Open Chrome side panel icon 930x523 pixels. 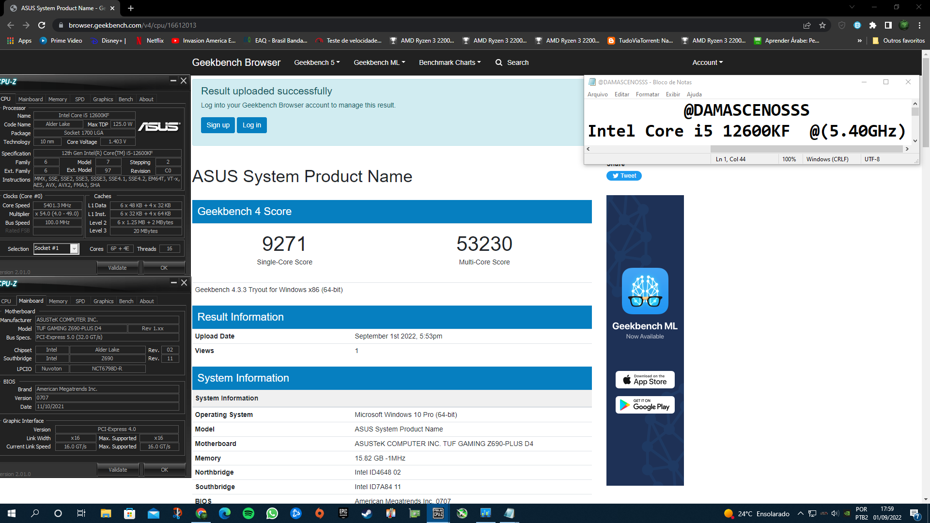pyautogui.click(x=888, y=25)
